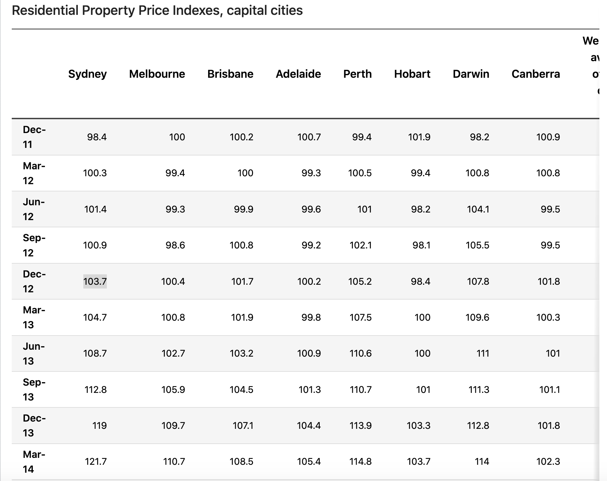Image resolution: width=607 pixels, height=481 pixels.
Task: Select the Mar-12 row label
Action: [34, 173]
